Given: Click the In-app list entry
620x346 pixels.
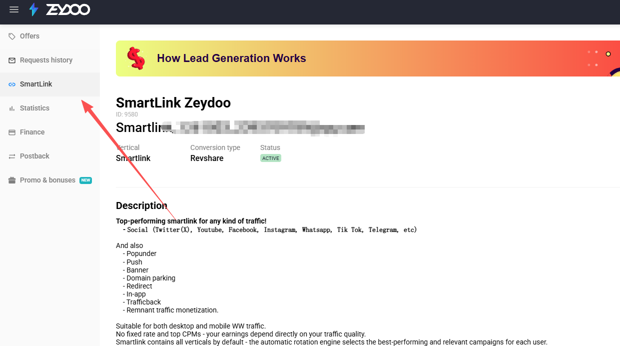Looking at the screenshot, I should 134,294.
